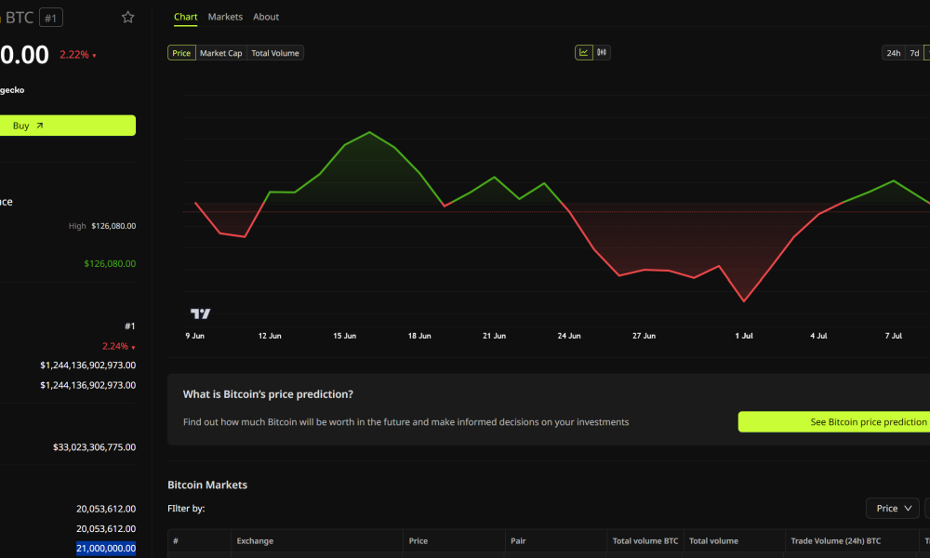Add BTC to favorites with star icon
The height and width of the screenshot is (558, 930).
coord(127,17)
